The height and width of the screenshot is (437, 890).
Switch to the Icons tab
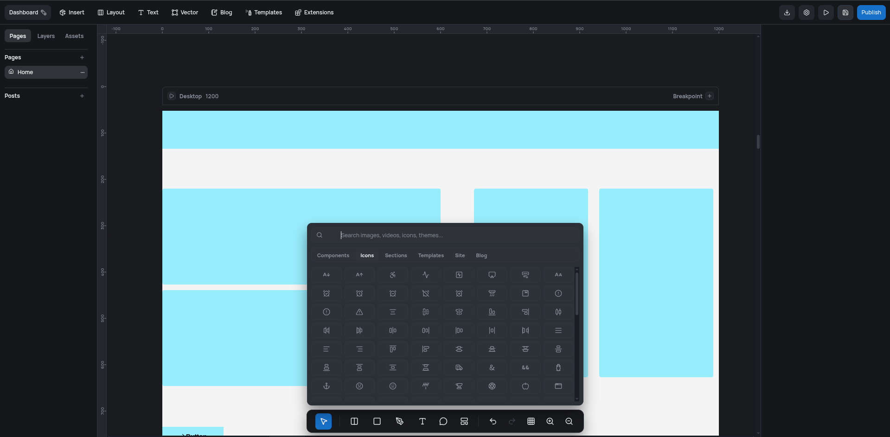(x=366, y=255)
